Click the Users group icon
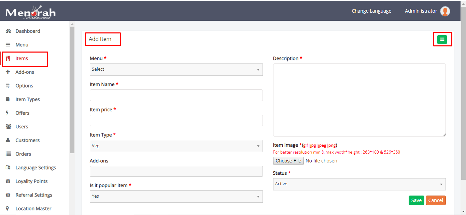This screenshot has height=215, width=466. [x=8, y=127]
